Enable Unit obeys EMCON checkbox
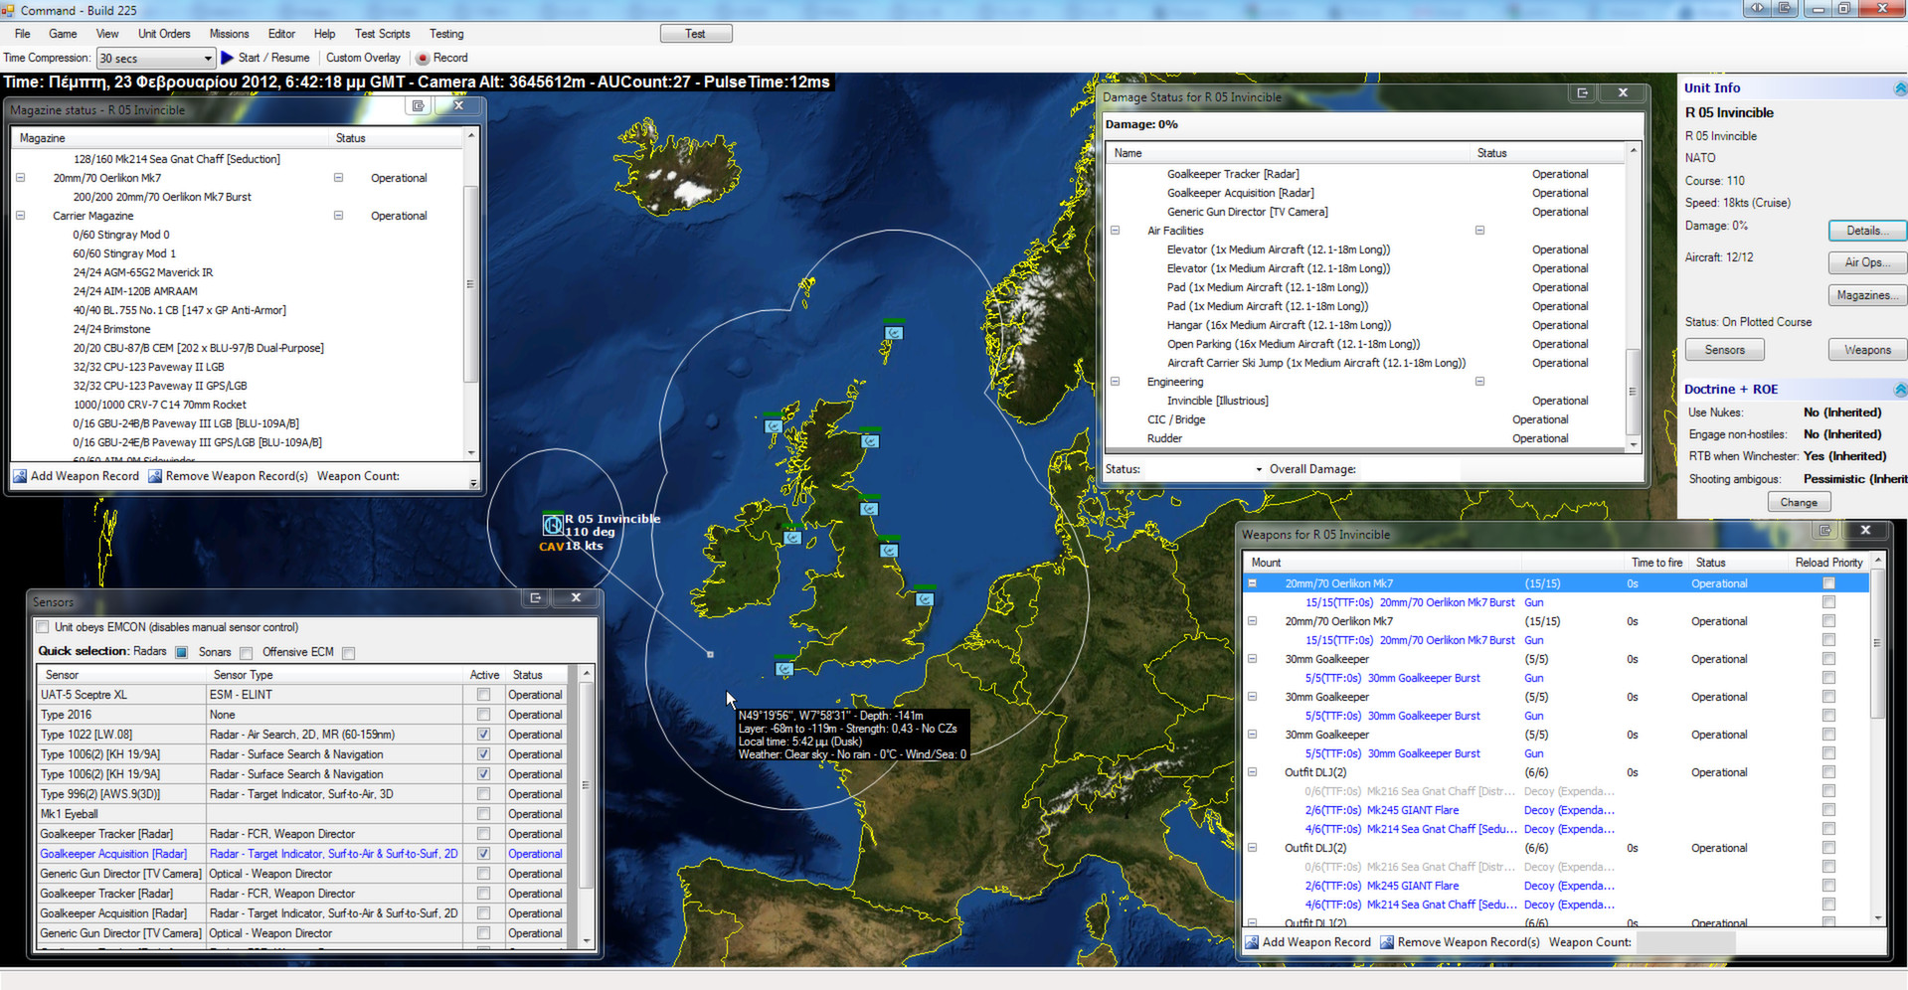 42,626
